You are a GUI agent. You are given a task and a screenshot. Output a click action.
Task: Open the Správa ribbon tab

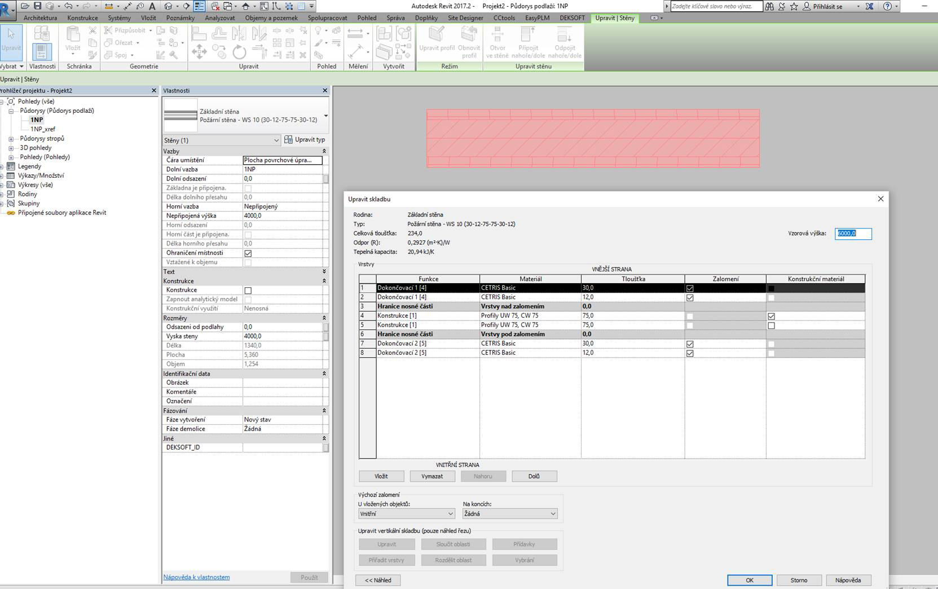click(395, 18)
